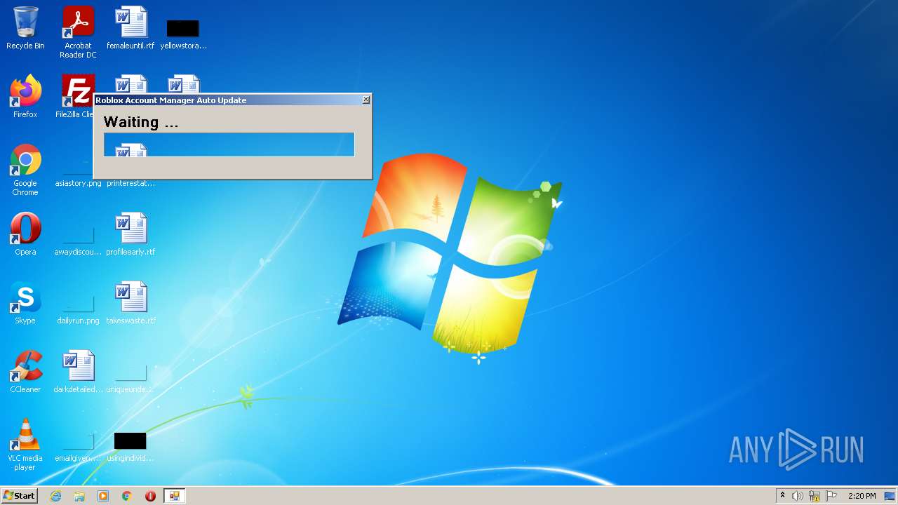898x505 pixels.
Task: Open Opera from the taskbar
Action: pyautogui.click(x=150, y=496)
